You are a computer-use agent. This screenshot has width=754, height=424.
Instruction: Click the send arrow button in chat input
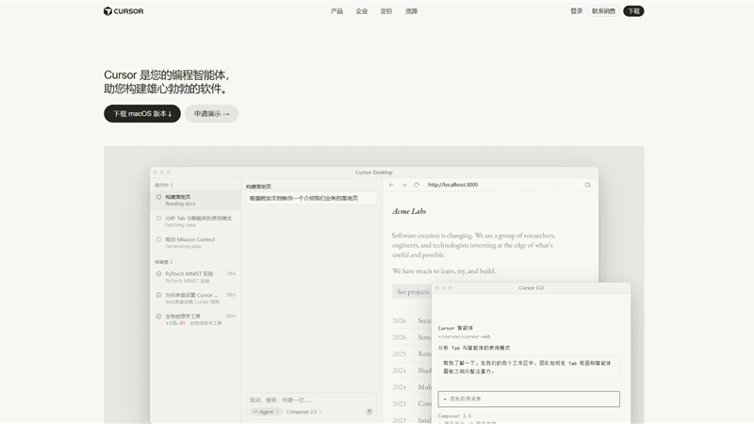tap(369, 412)
